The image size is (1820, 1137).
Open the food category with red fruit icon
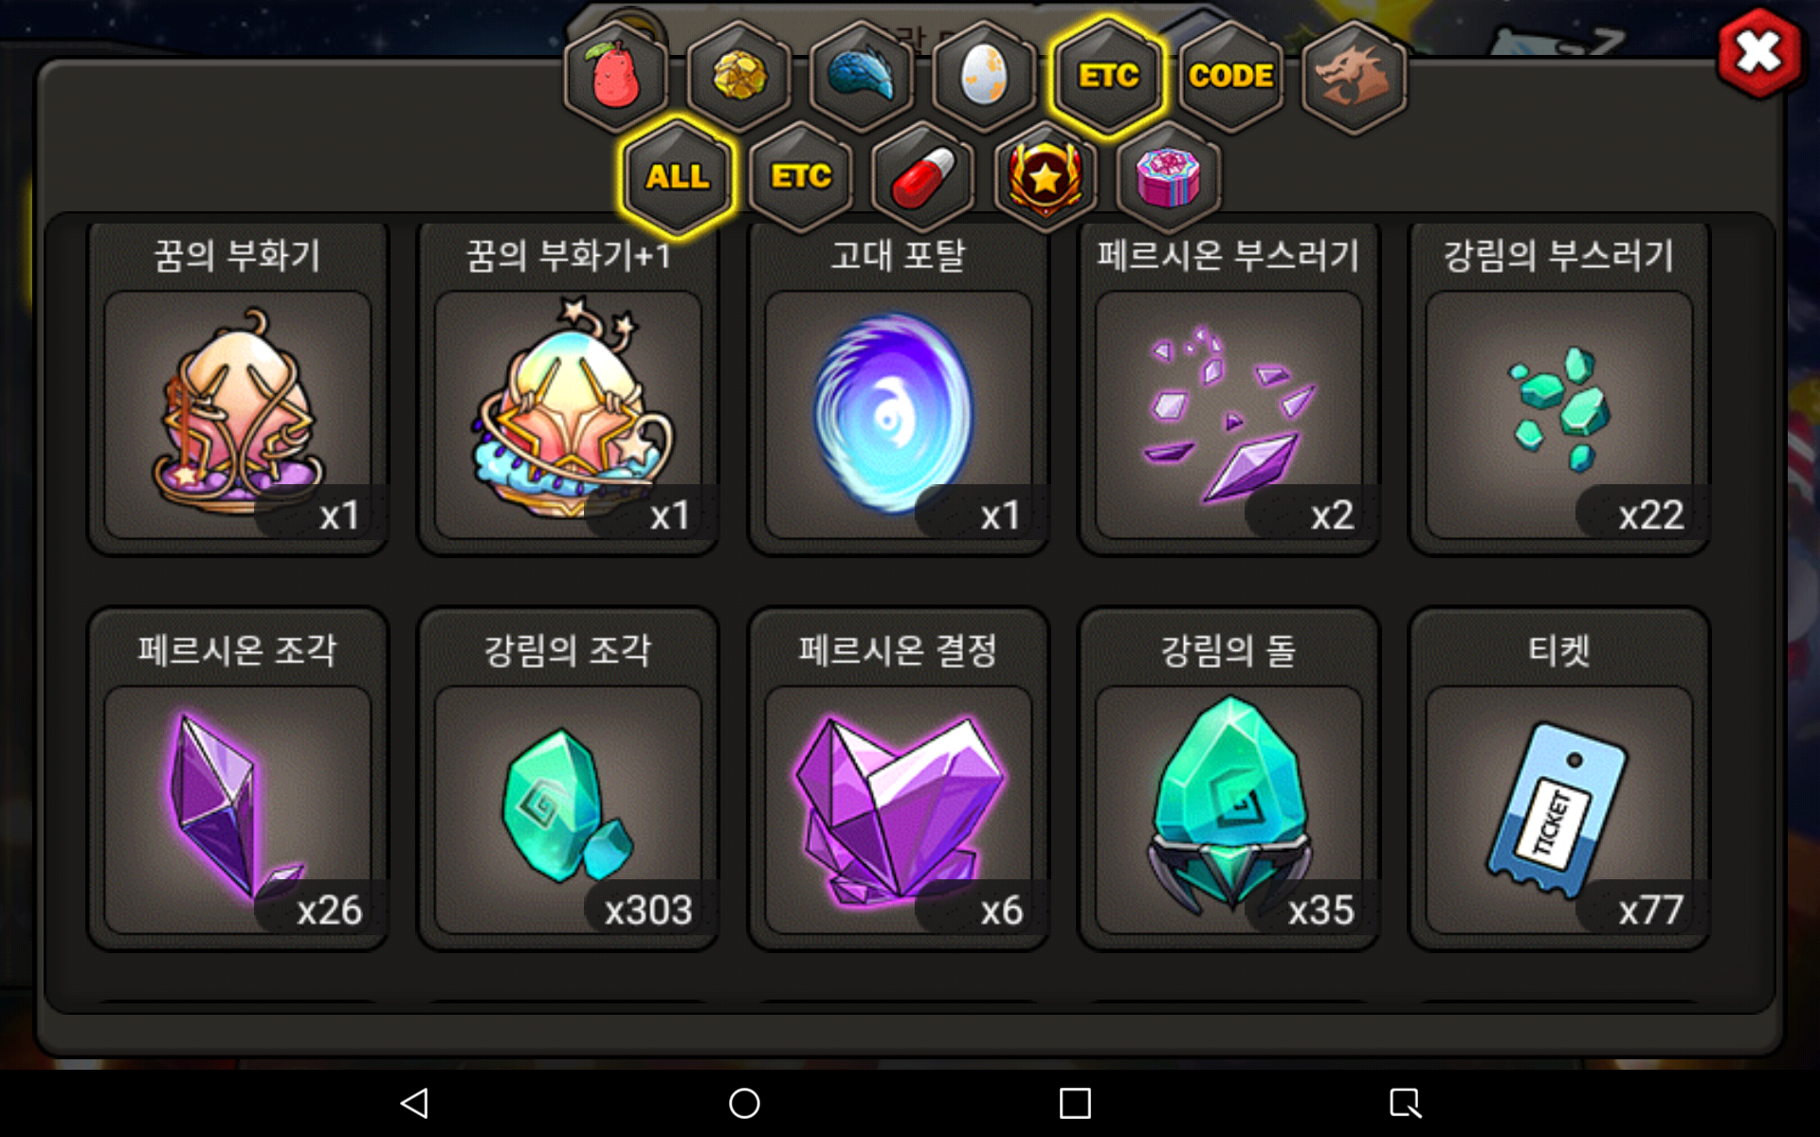click(616, 76)
